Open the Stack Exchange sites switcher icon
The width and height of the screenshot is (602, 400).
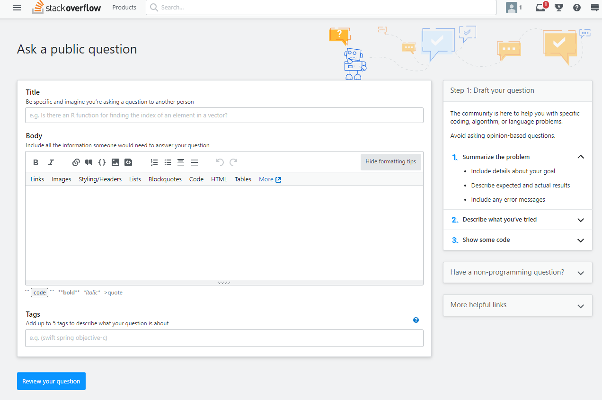coord(595,8)
